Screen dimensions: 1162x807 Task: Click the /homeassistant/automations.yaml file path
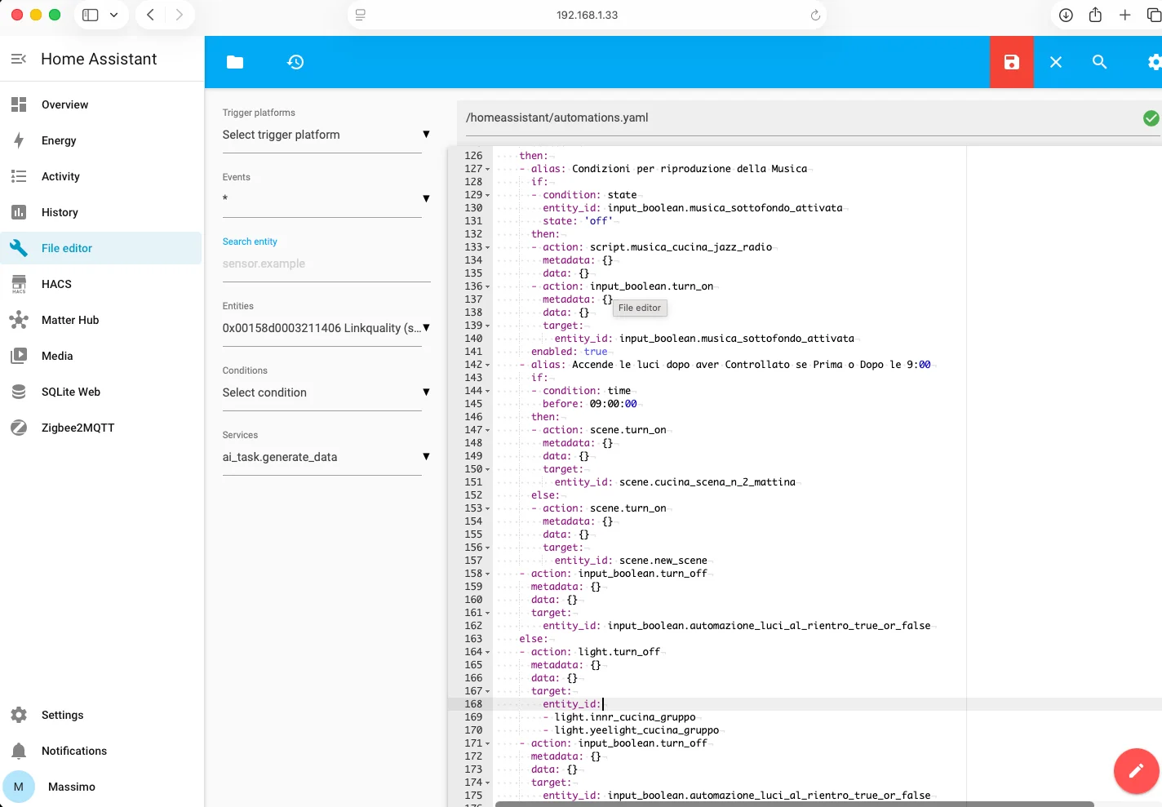[557, 118]
